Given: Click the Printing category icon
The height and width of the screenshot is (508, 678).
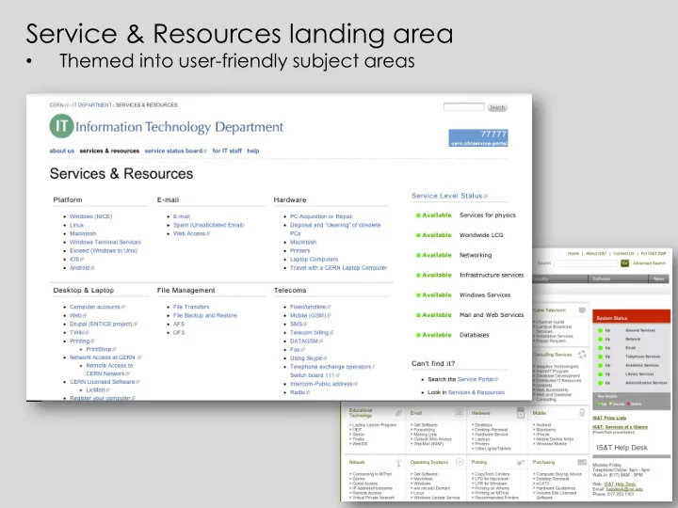Looking at the screenshot, I should (521, 463).
